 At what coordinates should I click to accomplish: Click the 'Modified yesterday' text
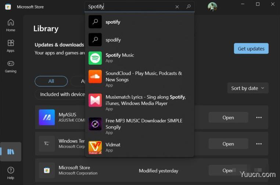pos(159,171)
